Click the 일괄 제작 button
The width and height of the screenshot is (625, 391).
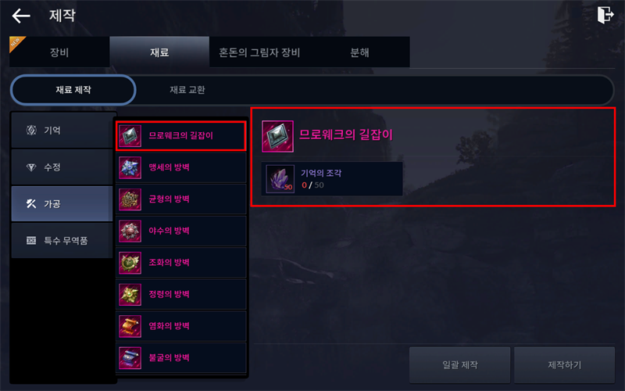tap(459, 364)
